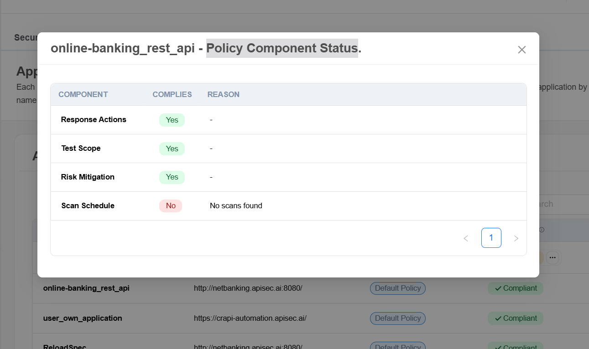Click the previous page arrow in pagination
This screenshot has height=349, width=589.
tap(466, 238)
